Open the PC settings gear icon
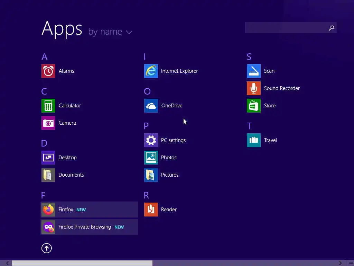The height and width of the screenshot is (266, 354). click(x=151, y=140)
